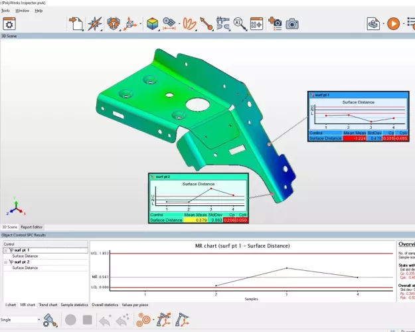Click the surf pt 2 annotation chart
The image size is (415, 332).
pyautogui.click(x=197, y=195)
